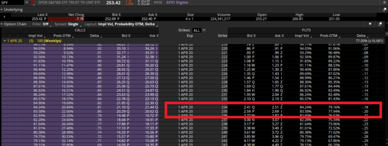
Task: Click the CALLS section header
Action: 80,30
